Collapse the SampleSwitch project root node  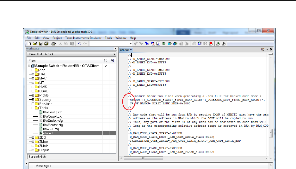click(29, 66)
